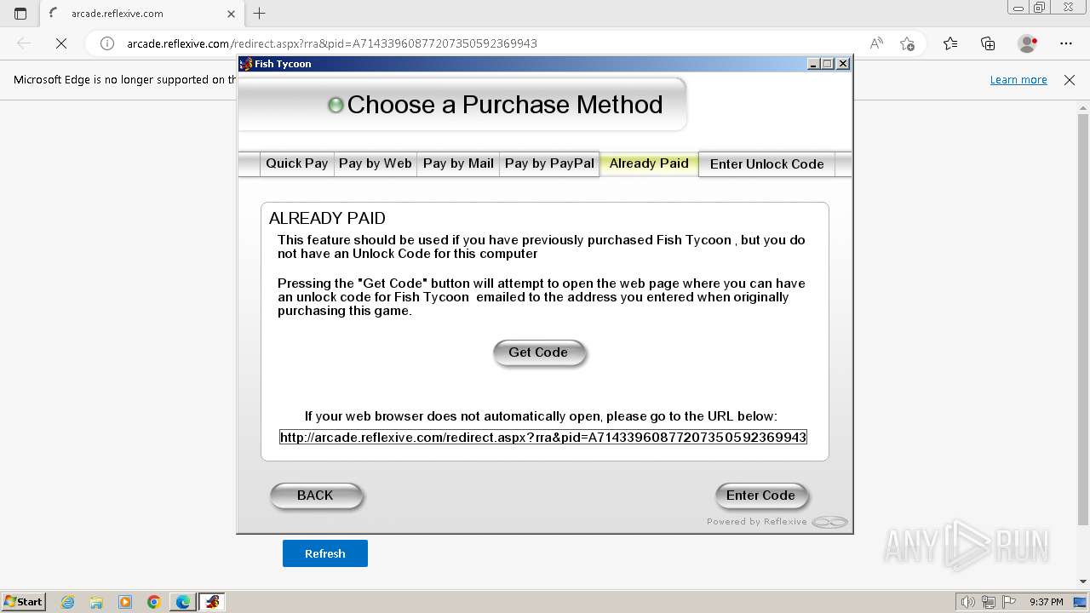Open File Explorer from the taskbar

tap(96, 602)
